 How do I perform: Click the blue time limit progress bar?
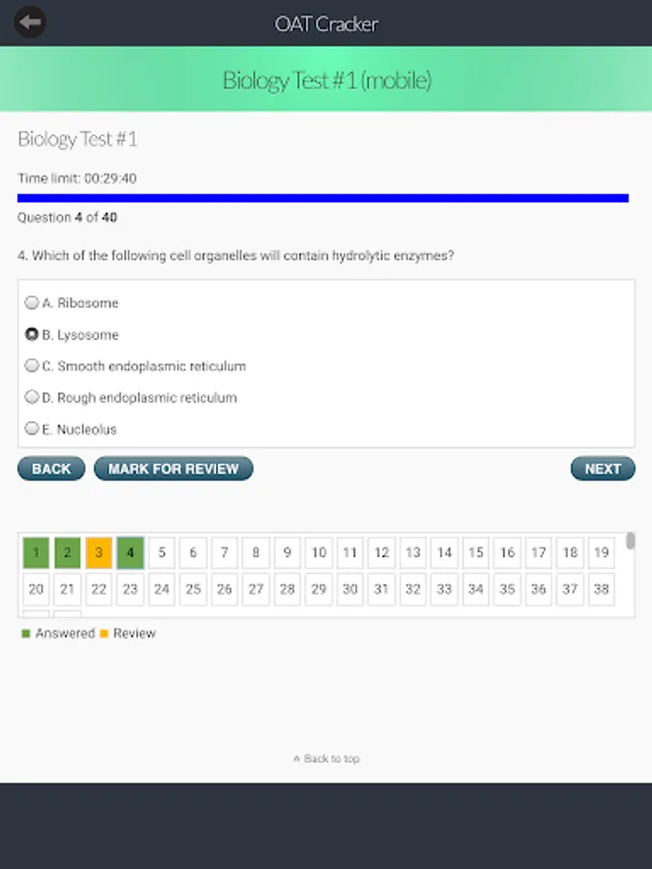click(x=323, y=198)
